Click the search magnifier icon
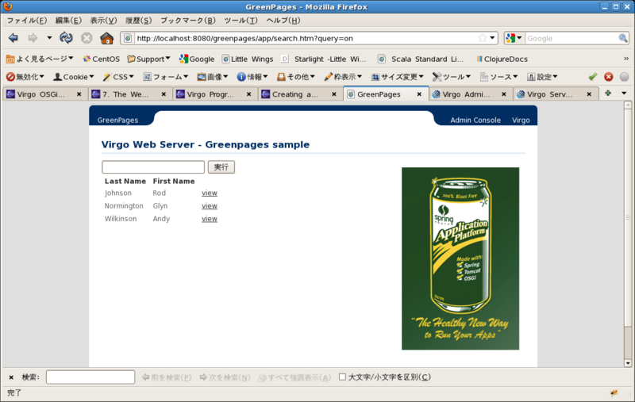Image resolution: width=635 pixels, height=402 pixels. (623, 38)
